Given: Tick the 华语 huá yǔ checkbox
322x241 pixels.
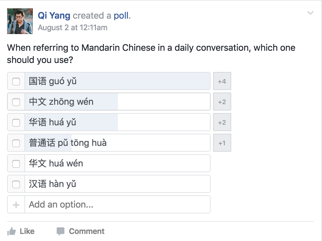Looking at the screenshot, I should coord(16,122).
